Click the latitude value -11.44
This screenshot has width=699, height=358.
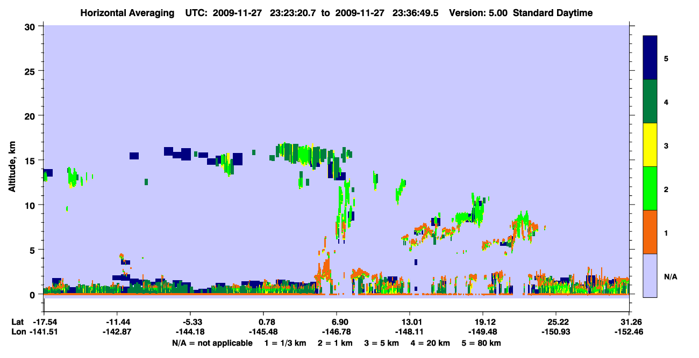(117, 322)
